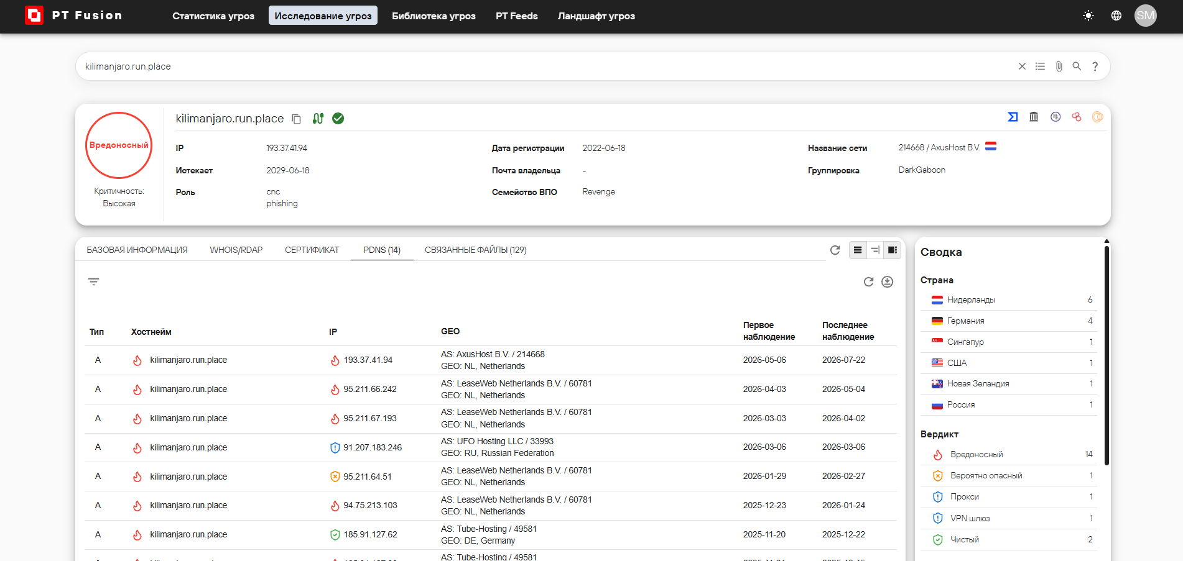Open IP 91.207.183.246 in the table
The width and height of the screenshot is (1183, 561).
click(373, 447)
